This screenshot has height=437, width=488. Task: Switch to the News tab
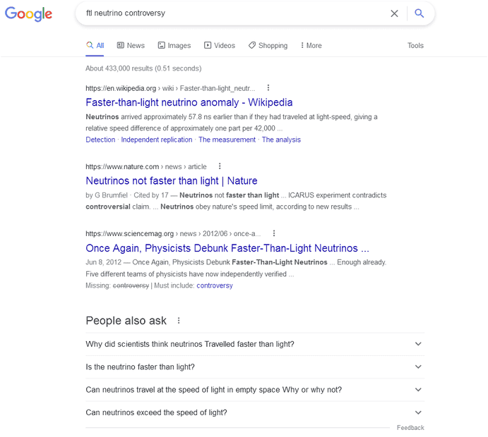tap(131, 45)
